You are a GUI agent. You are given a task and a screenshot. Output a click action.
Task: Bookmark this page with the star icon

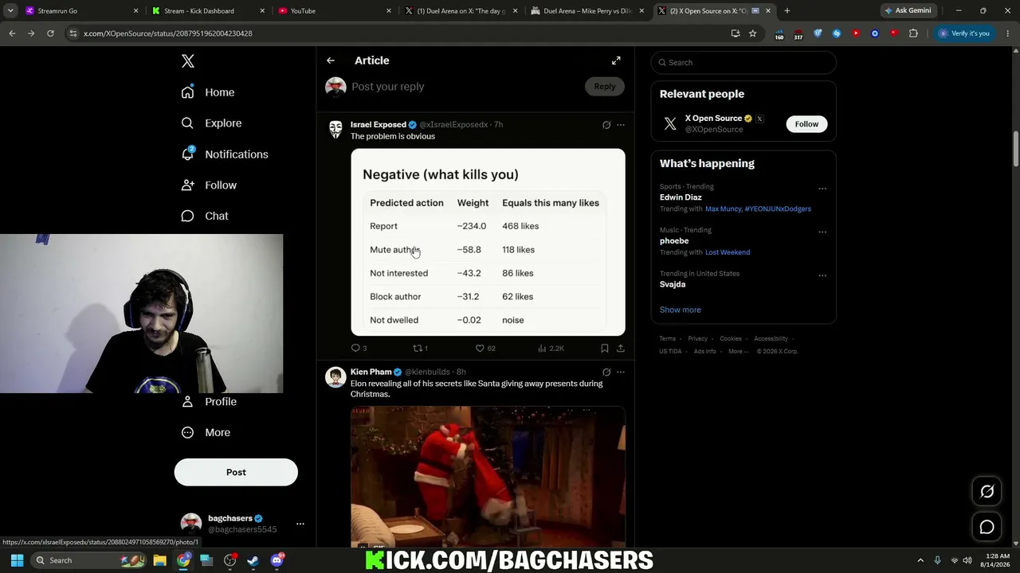coord(752,33)
